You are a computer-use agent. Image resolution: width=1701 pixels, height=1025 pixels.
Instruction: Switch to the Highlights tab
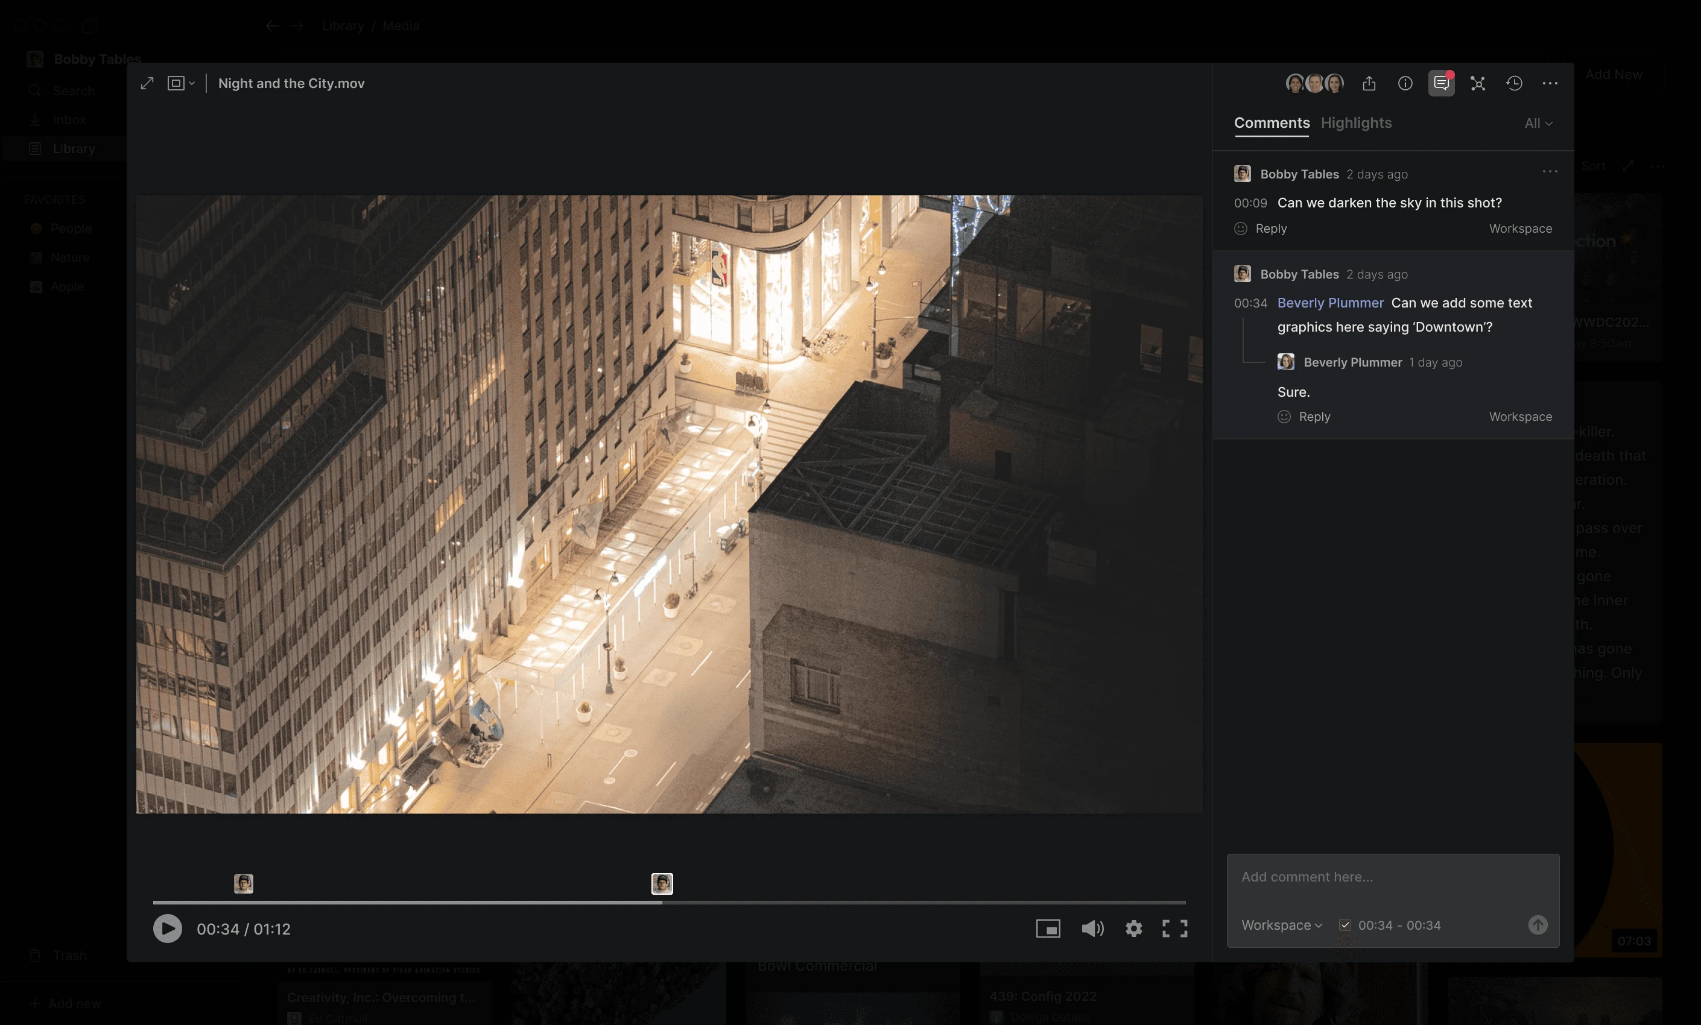click(x=1356, y=123)
